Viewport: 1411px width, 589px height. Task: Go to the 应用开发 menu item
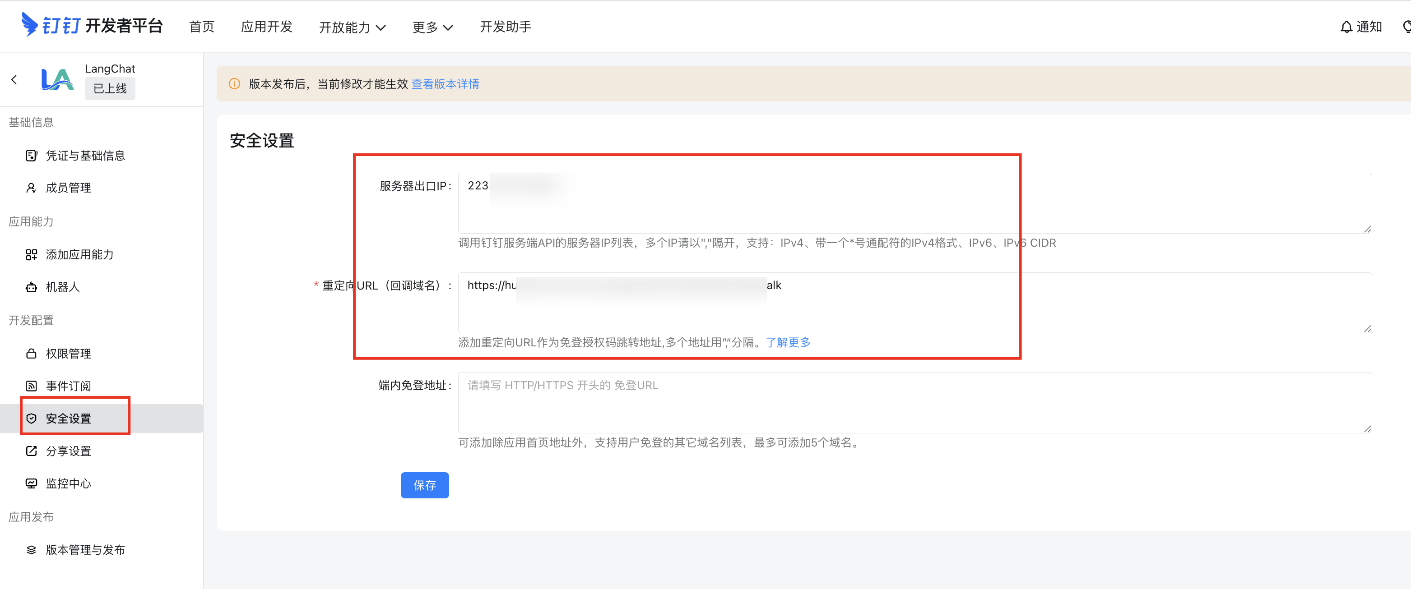(x=267, y=27)
